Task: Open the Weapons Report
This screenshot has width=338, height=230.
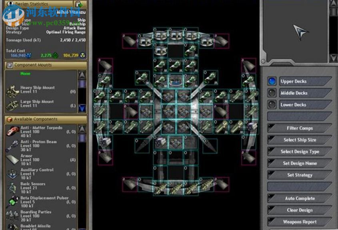Action: coord(300,222)
